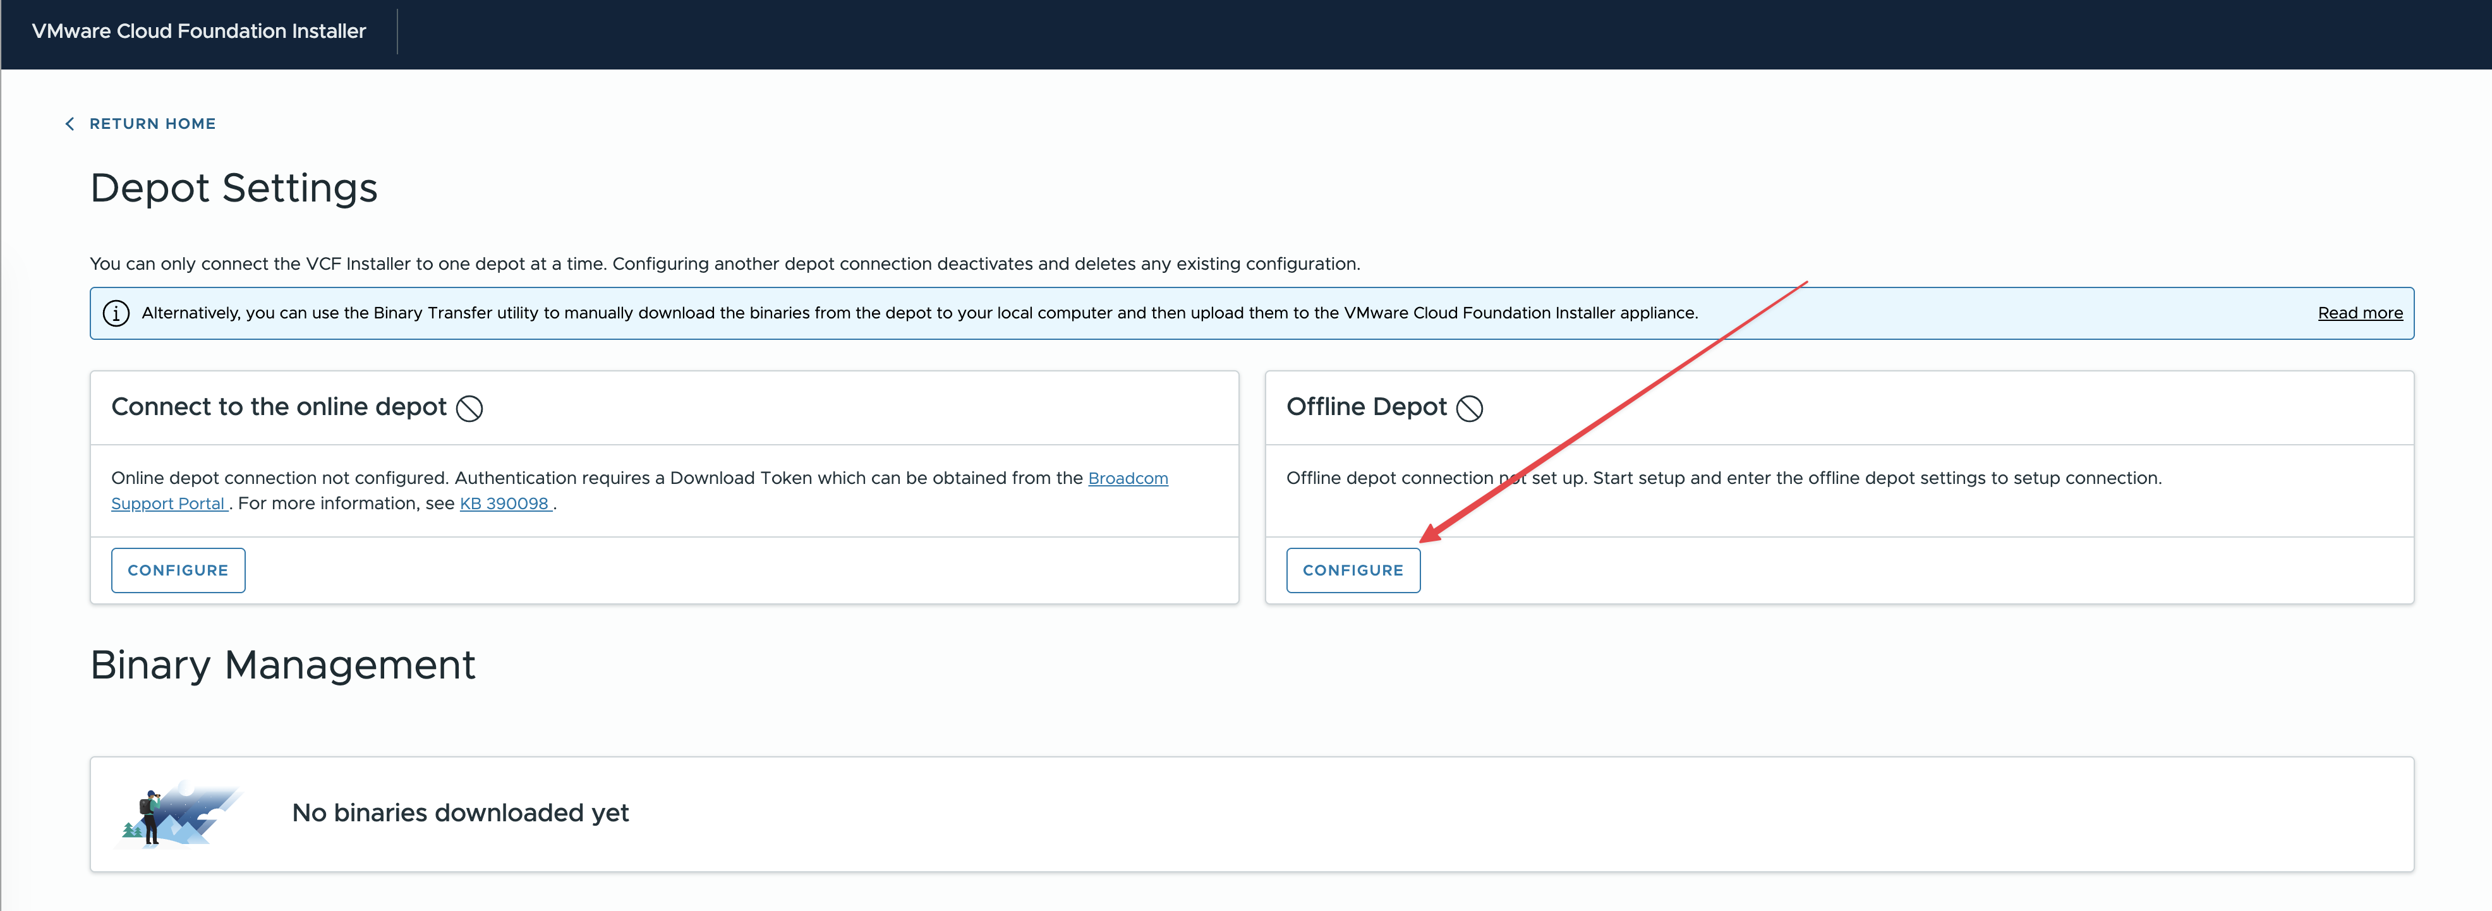Click the Binary Management heading
The image size is (2492, 911).
(282, 665)
